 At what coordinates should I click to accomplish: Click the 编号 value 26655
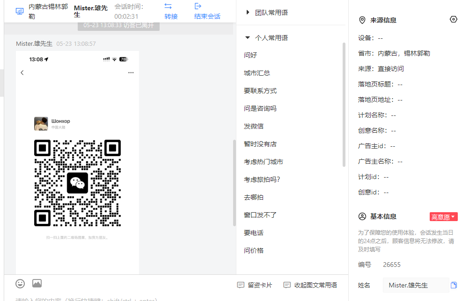(392, 265)
